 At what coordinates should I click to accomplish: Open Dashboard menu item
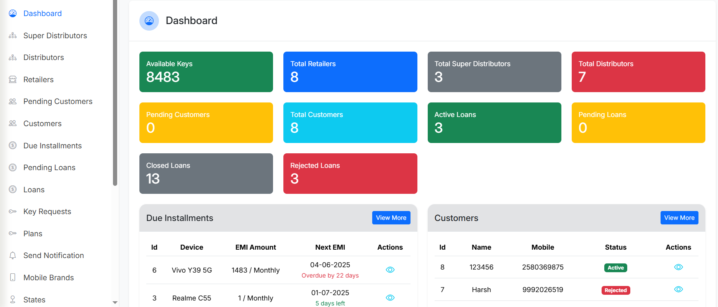click(x=43, y=13)
